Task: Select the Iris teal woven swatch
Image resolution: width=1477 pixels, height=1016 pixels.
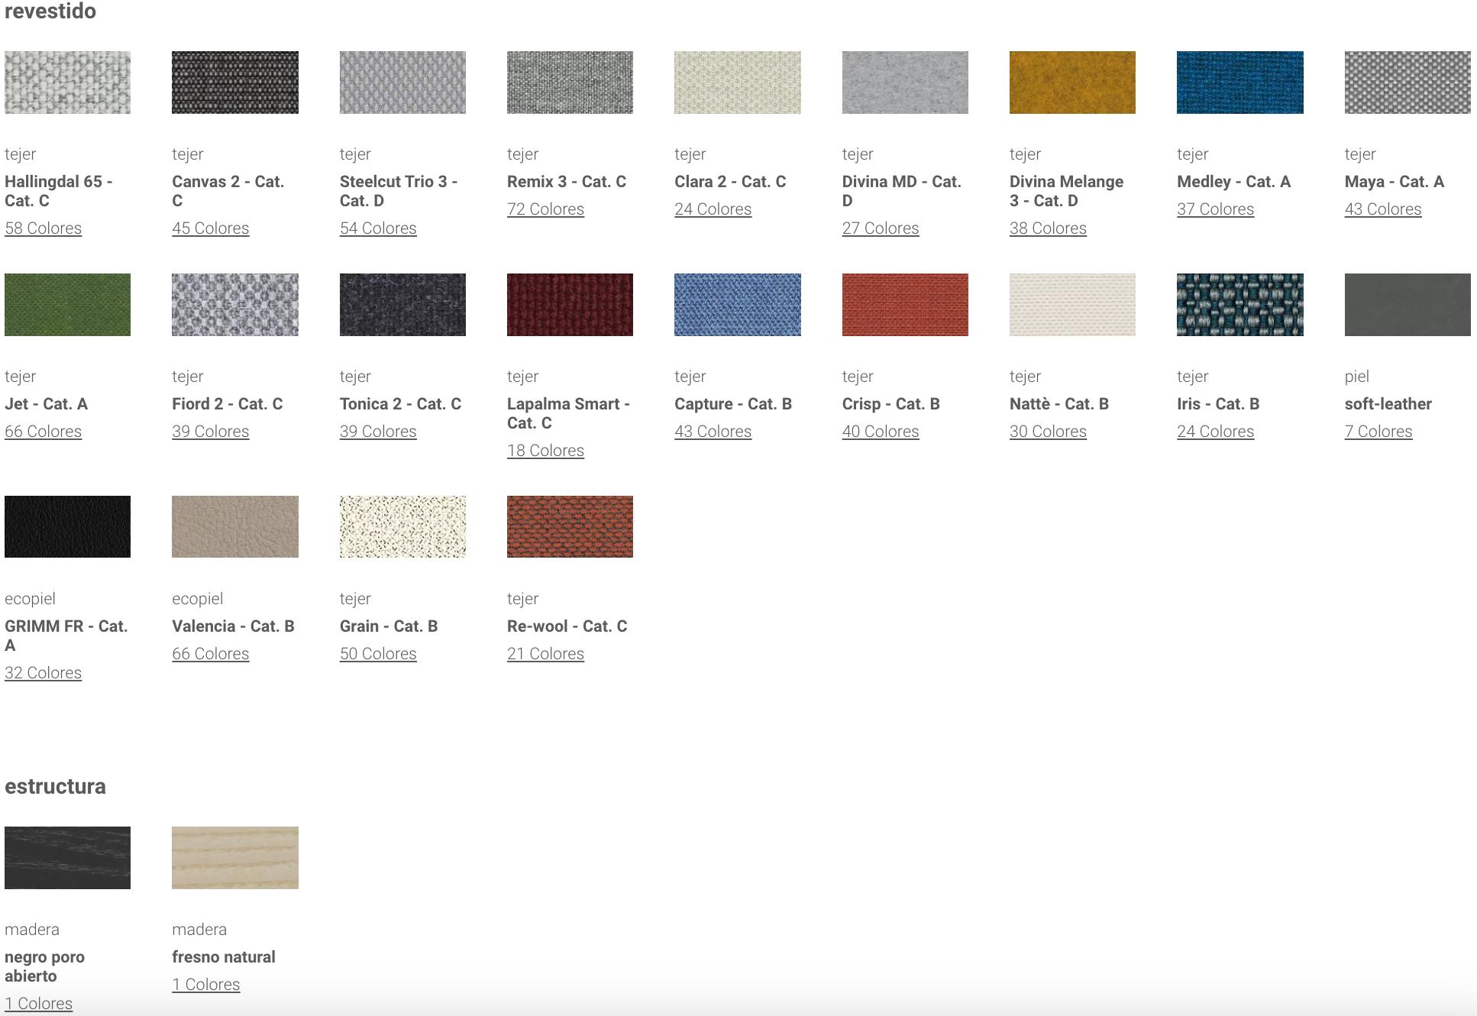Action: 1239,305
